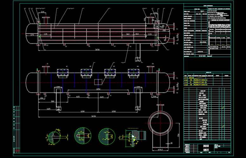Select the right saddle support in lower view
246x158 pixels.
point(138,98)
